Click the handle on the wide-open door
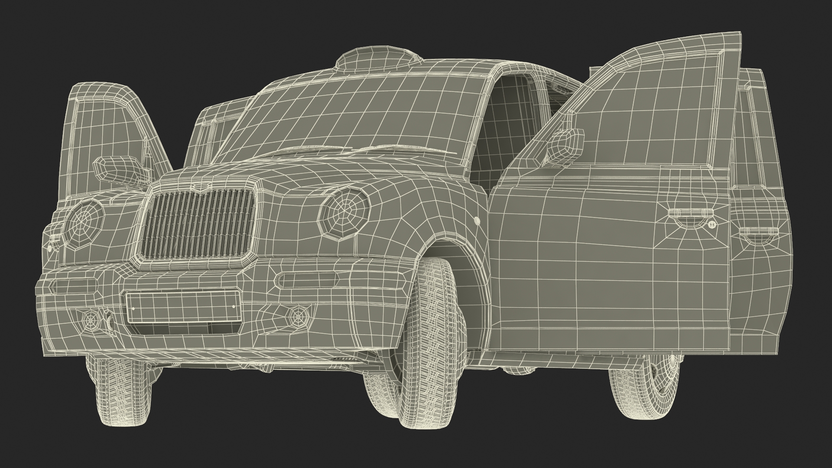Viewport: 832px width, 468px height. point(690,213)
